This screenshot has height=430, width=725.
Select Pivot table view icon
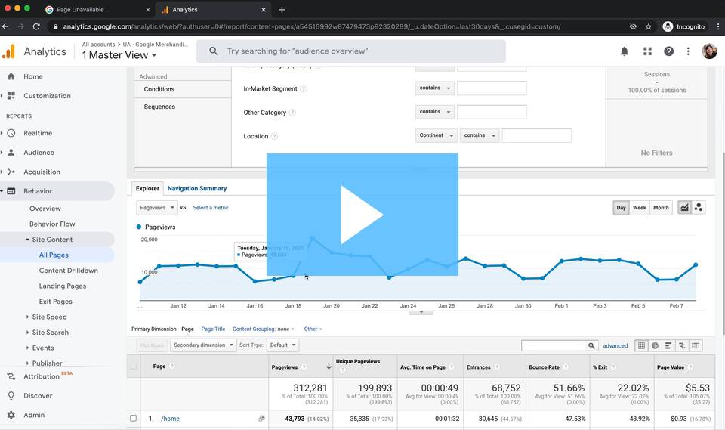coord(696,345)
